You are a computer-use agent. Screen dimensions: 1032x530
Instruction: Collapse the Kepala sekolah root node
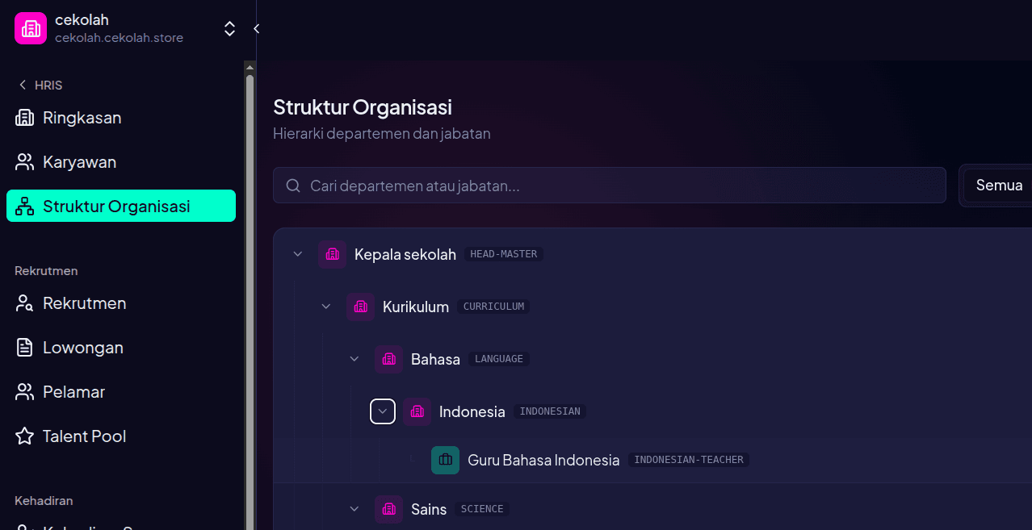point(297,253)
